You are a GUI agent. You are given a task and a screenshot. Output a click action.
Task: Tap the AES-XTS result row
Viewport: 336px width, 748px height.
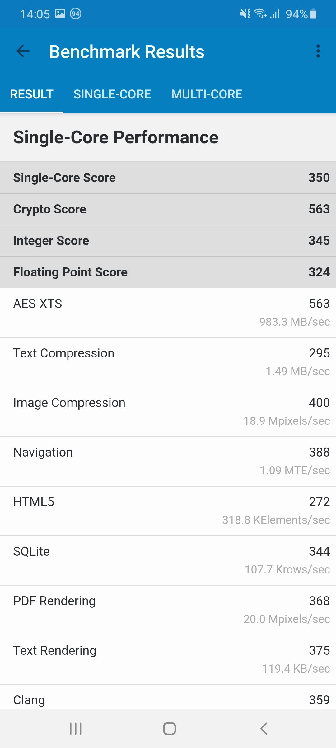tap(168, 313)
